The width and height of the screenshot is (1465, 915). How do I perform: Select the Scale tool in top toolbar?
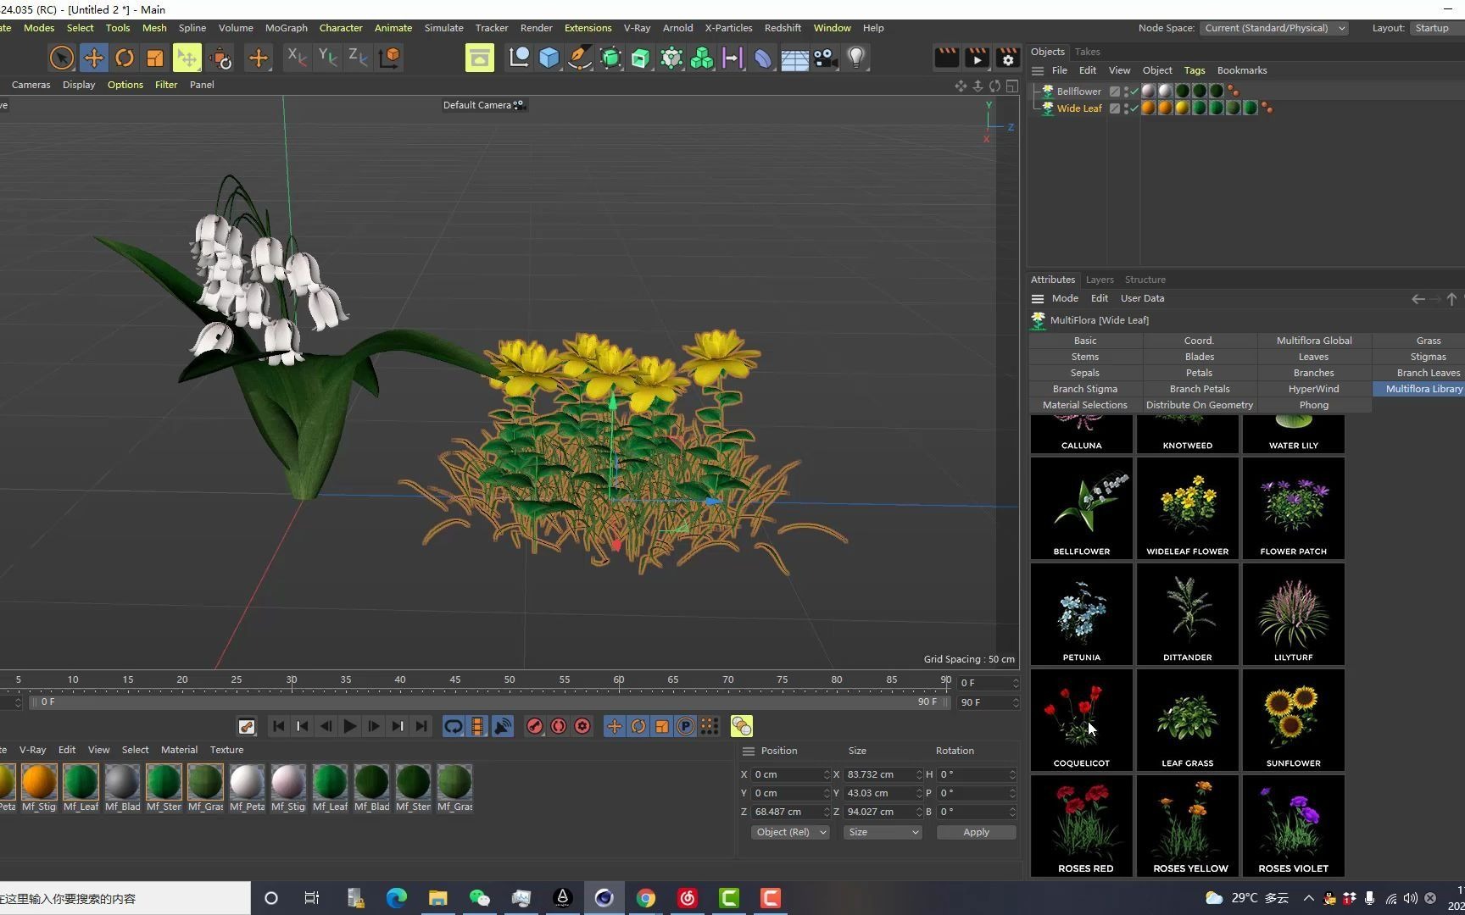[x=155, y=58]
